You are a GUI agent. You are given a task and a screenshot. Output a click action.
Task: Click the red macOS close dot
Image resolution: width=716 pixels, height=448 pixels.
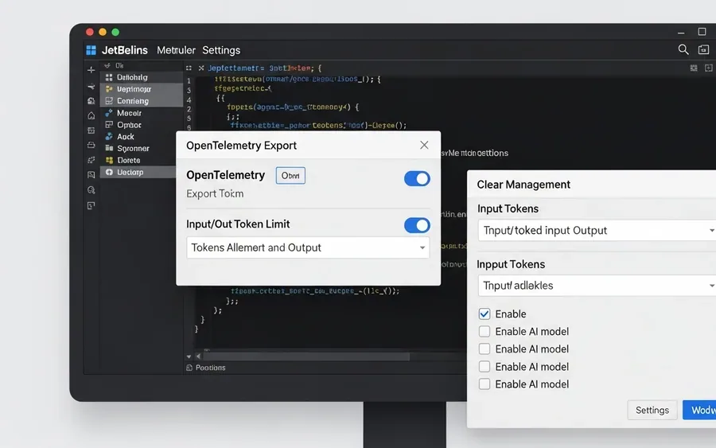(x=89, y=32)
